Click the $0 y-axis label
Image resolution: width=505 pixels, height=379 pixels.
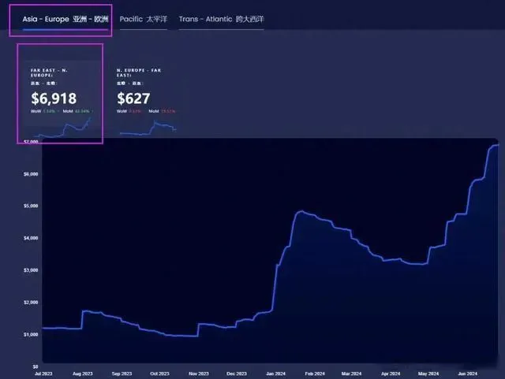click(x=35, y=366)
